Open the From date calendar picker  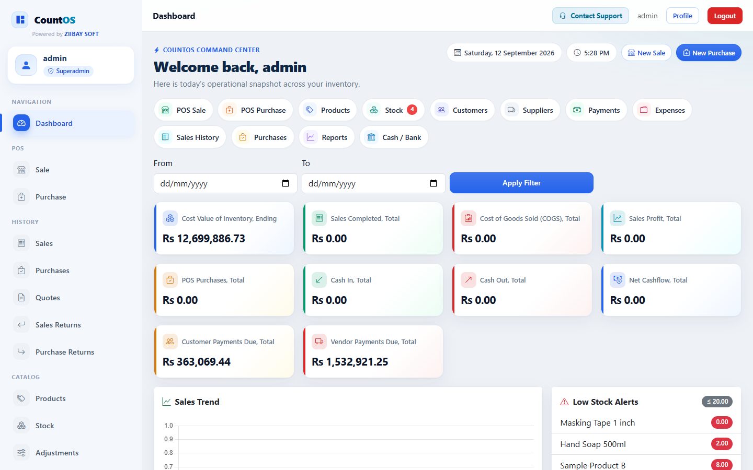(x=286, y=183)
